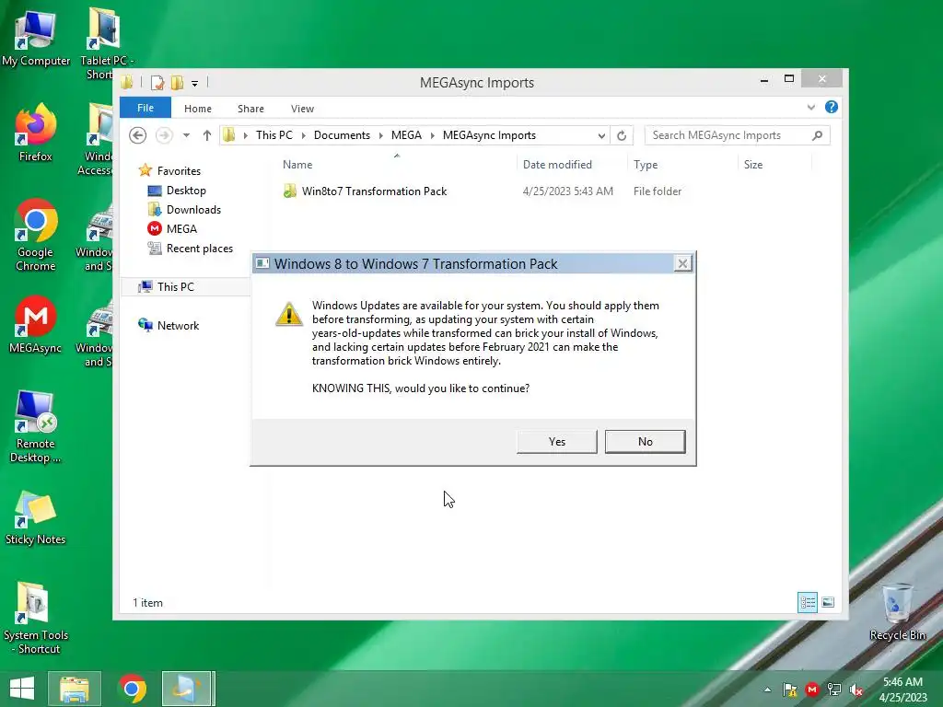Open Remote Desktop shortcut icon

click(x=36, y=427)
